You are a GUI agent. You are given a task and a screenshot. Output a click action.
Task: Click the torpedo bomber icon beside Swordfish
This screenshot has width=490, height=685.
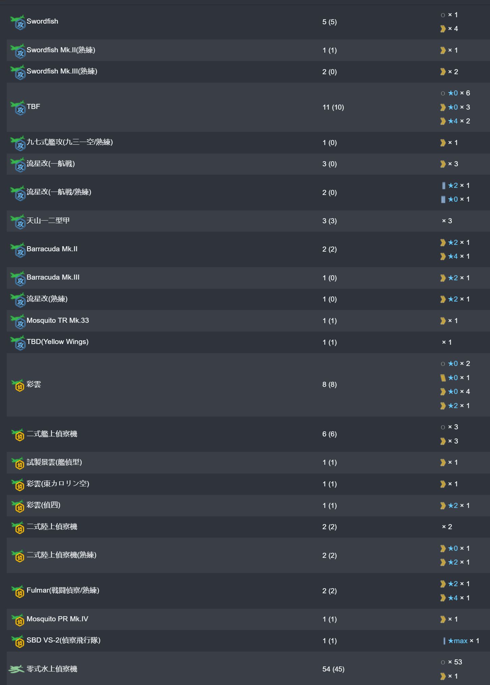[x=18, y=22]
